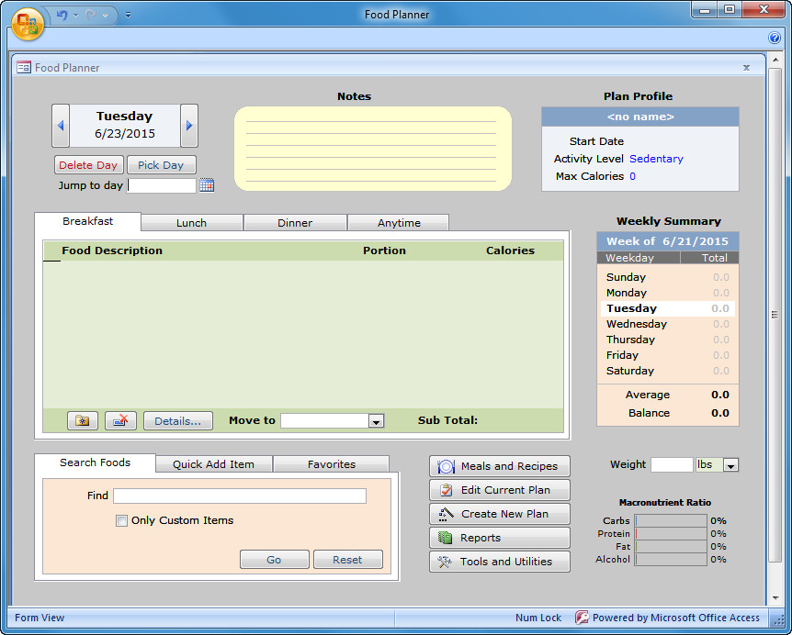Click the Office button orb

point(28,23)
